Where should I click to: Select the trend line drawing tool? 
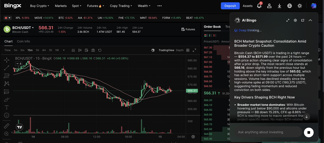7,68
